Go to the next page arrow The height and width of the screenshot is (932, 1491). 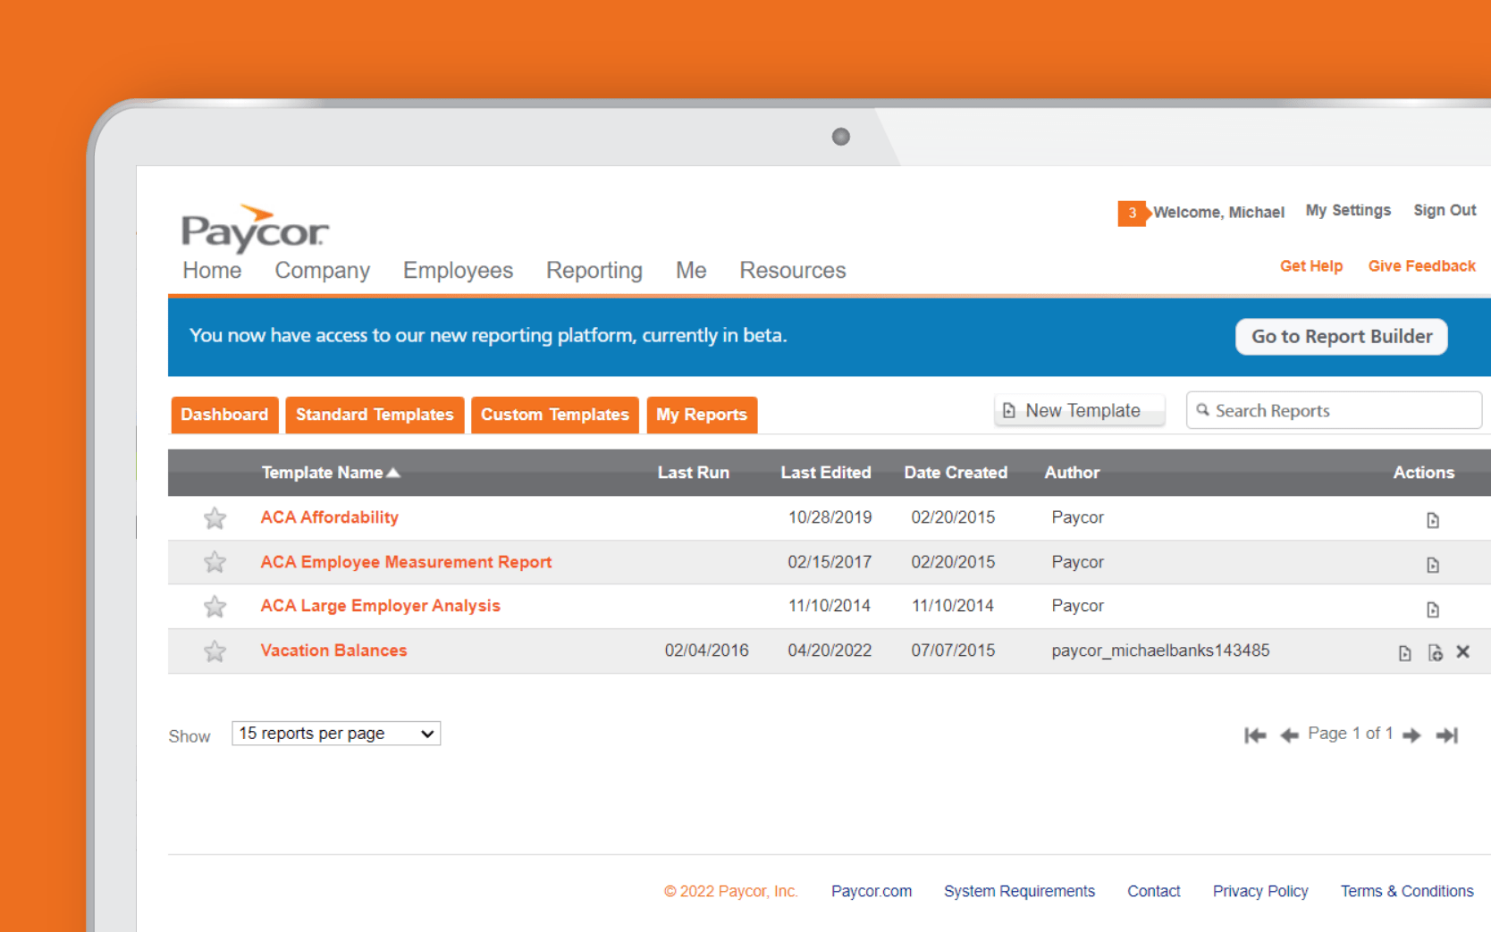pos(1411,735)
